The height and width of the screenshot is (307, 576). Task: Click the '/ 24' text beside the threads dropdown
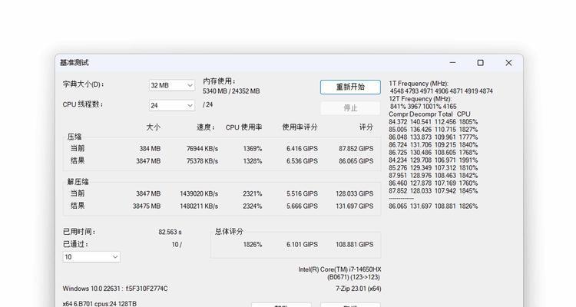[x=207, y=104]
